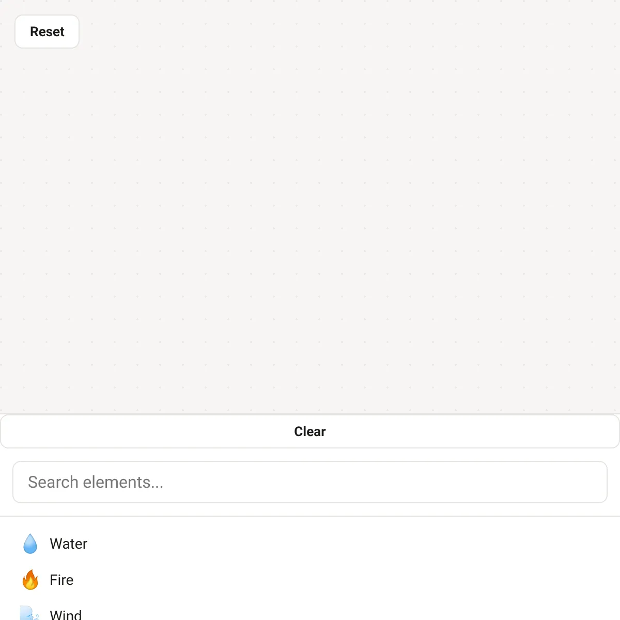
Task: Choose the Water element label
Action: click(x=69, y=544)
